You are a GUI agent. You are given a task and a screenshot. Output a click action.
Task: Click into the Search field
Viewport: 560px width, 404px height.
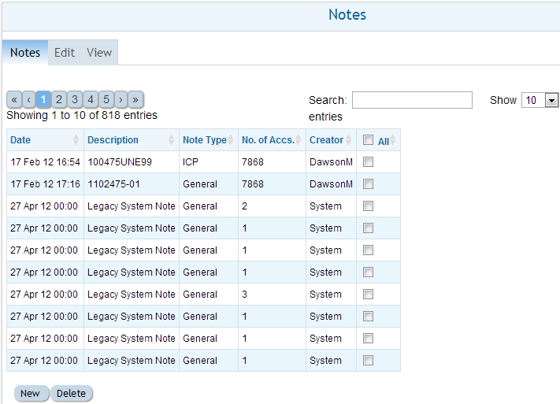point(412,100)
